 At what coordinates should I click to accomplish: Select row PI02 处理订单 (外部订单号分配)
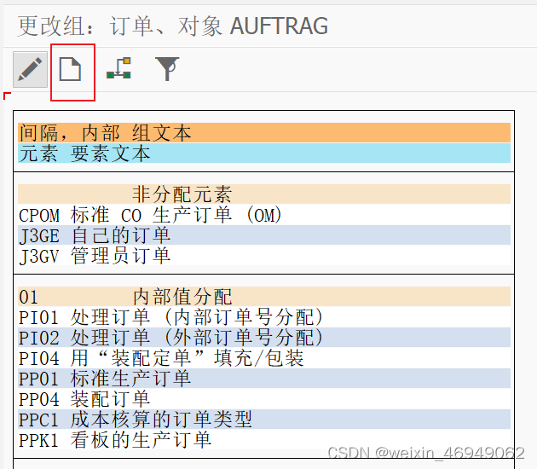(x=264, y=338)
